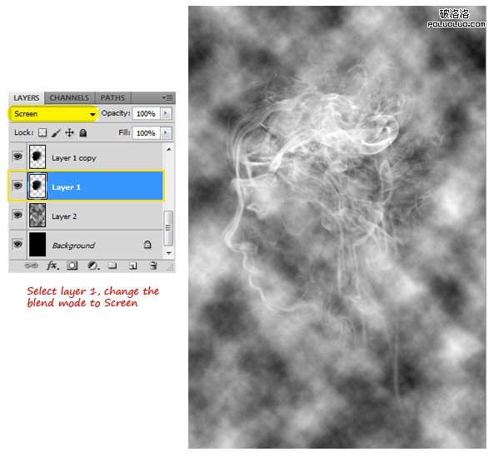Create new fill or adjustment layer
The image size is (494, 457).
point(93,266)
